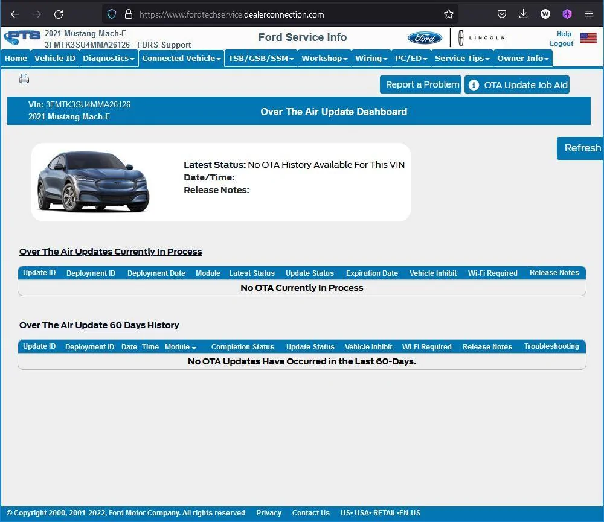The image size is (604, 522).
Task: Click the 'No OTA Currently In Process' message
Action: point(301,288)
